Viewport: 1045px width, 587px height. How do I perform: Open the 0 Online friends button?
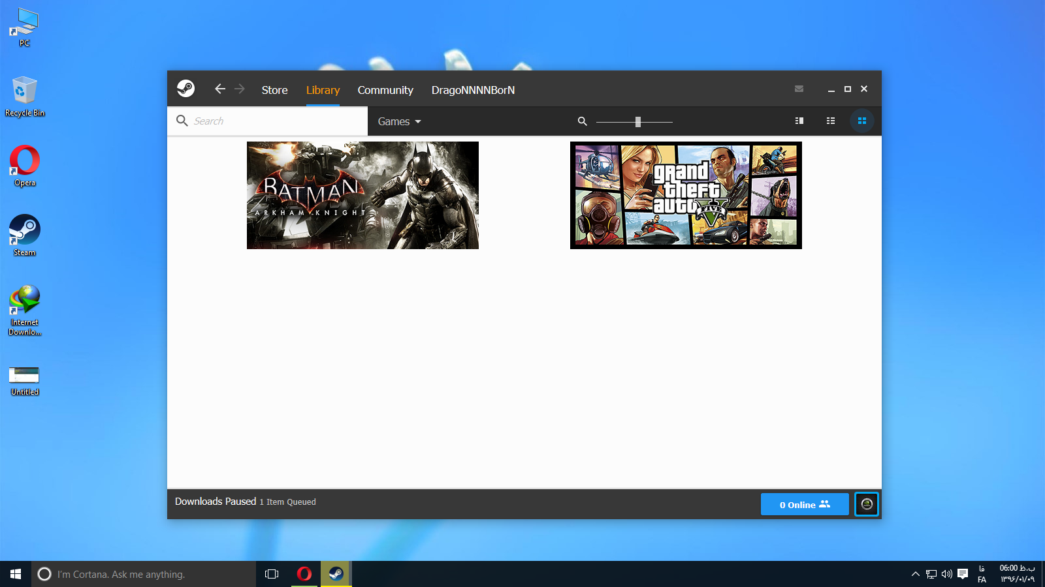pos(804,504)
